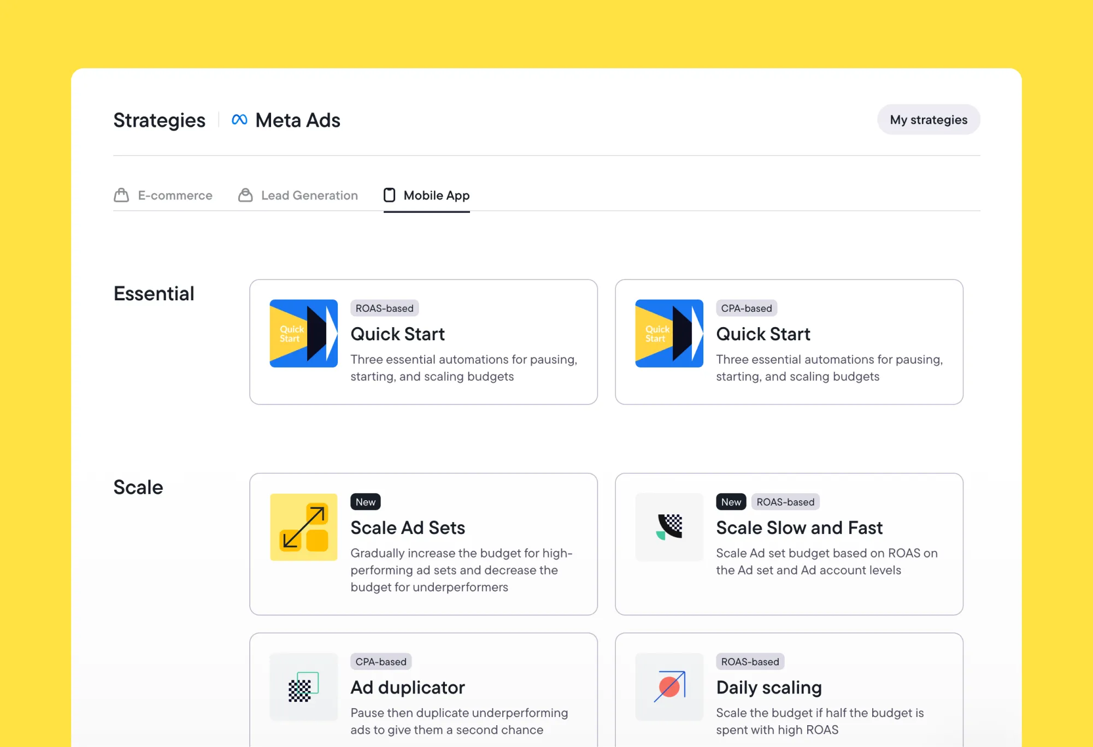
Task: Click the Scale Slow and Fast icon
Action: point(669,527)
